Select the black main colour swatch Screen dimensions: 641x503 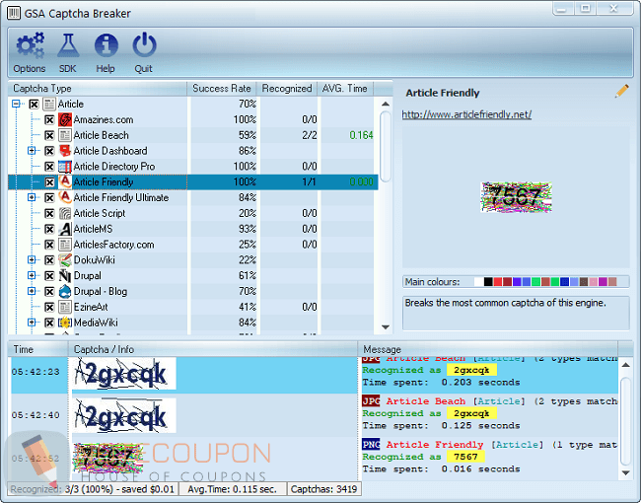pos(488,282)
